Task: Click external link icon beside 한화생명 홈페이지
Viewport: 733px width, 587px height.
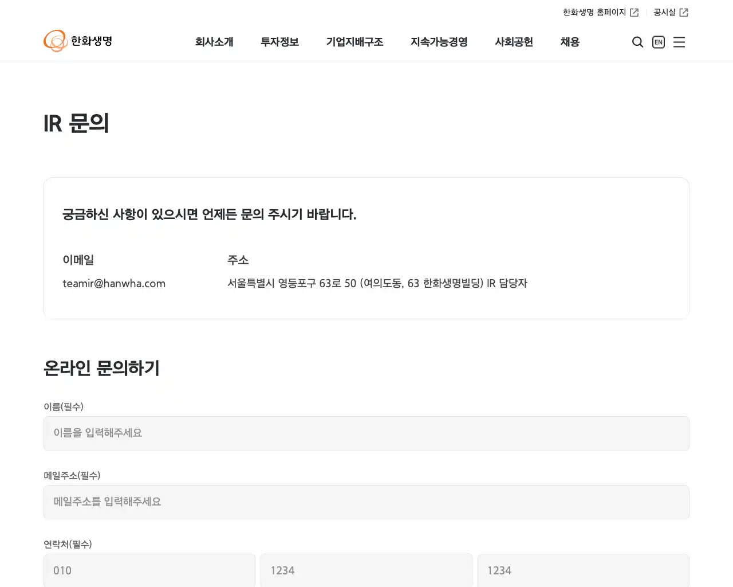Action: pos(635,11)
